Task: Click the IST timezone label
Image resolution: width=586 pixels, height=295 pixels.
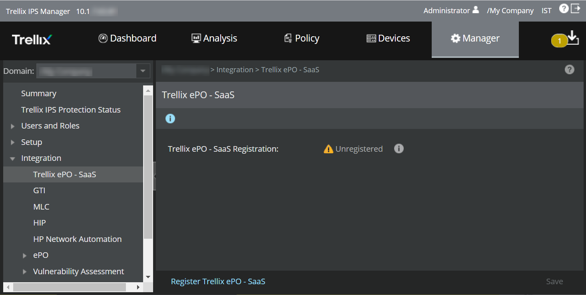Action: [546, 11]
